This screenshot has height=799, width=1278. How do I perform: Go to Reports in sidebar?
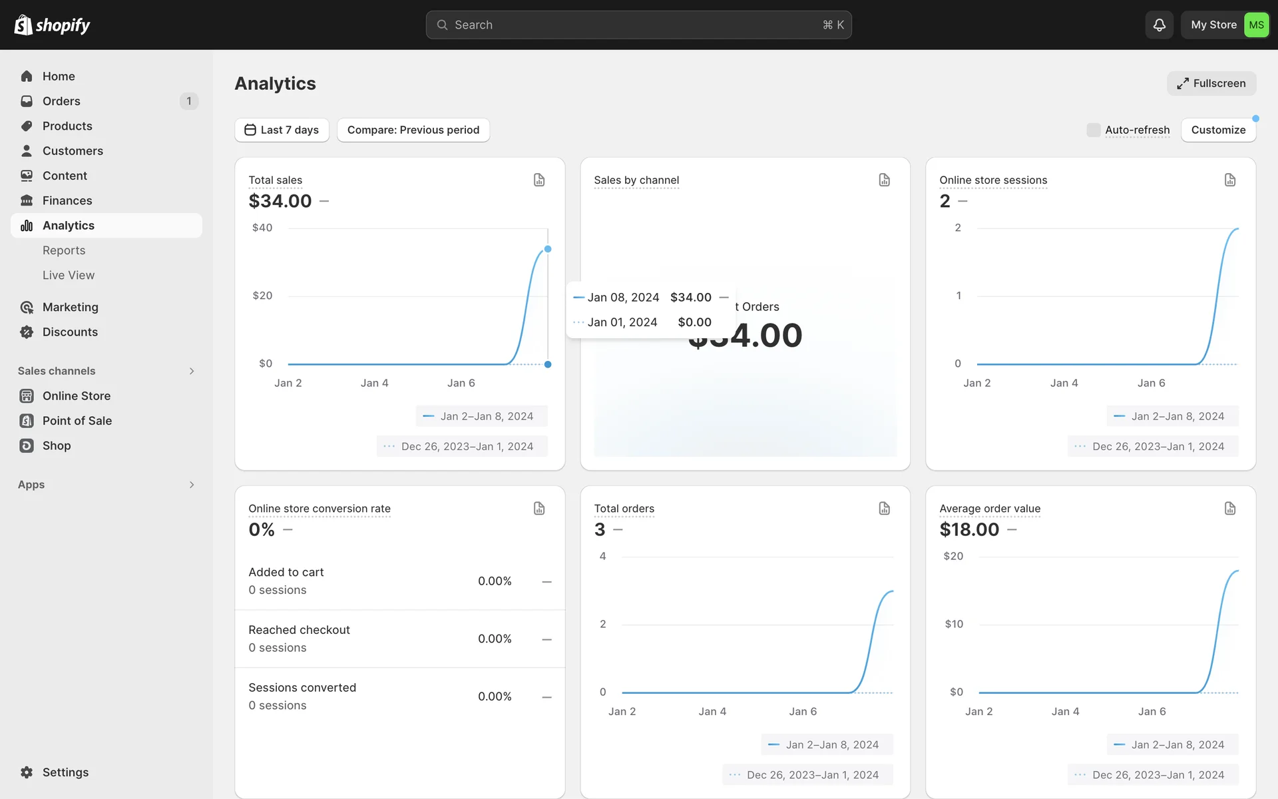[x=64, y=250]
